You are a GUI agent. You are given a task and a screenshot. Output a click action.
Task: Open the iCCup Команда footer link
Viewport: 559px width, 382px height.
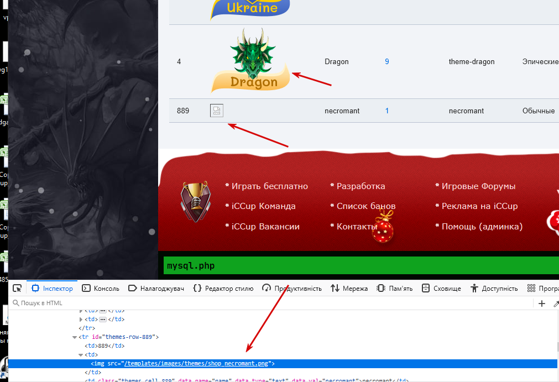pos(263,206)
